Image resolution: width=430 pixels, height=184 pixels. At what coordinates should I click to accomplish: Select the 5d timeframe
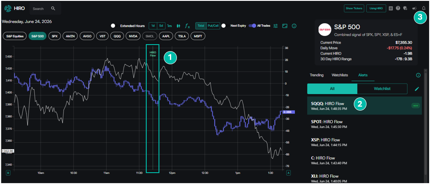click(161, 26)
